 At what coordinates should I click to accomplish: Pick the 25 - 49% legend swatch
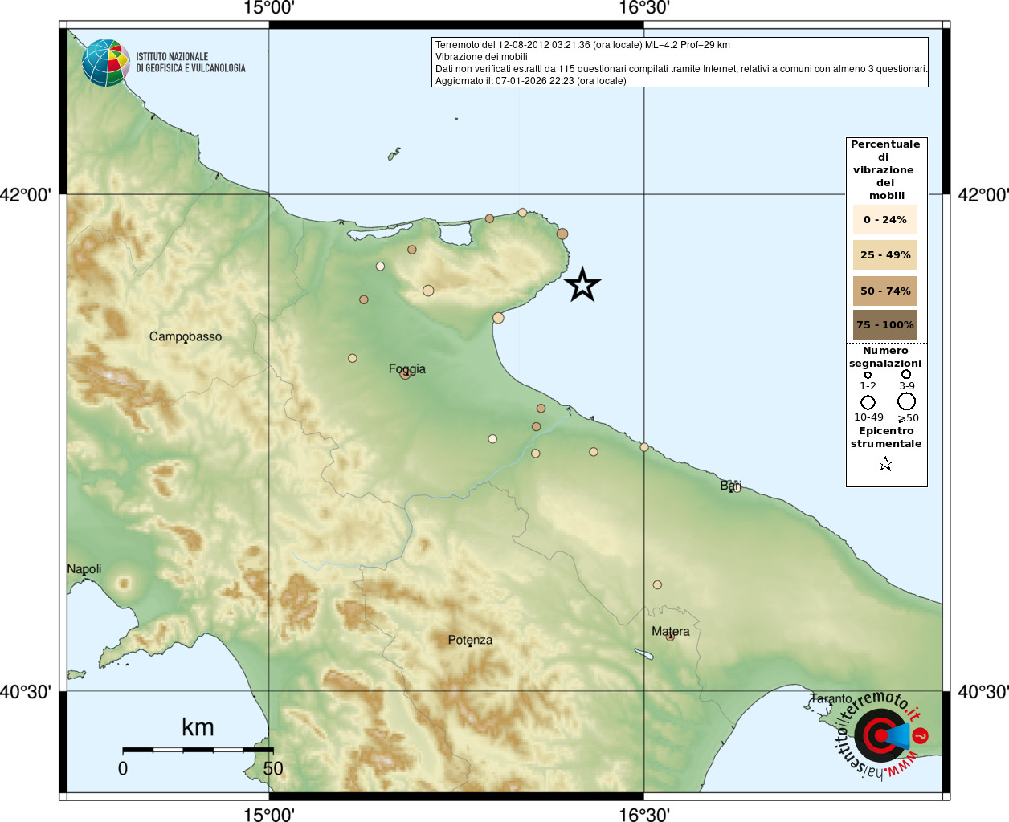click(x=884, y=255)
